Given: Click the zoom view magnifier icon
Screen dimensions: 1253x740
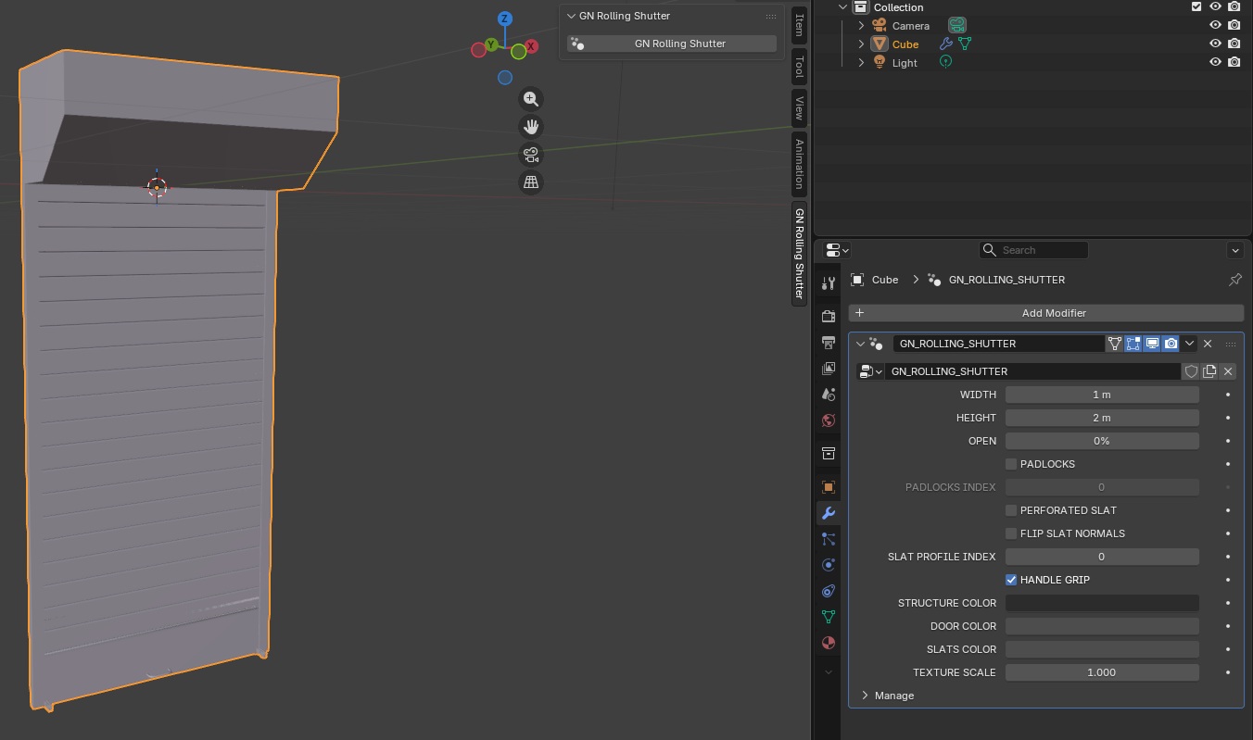Looking at the screenshot, I should click(530, 99).
